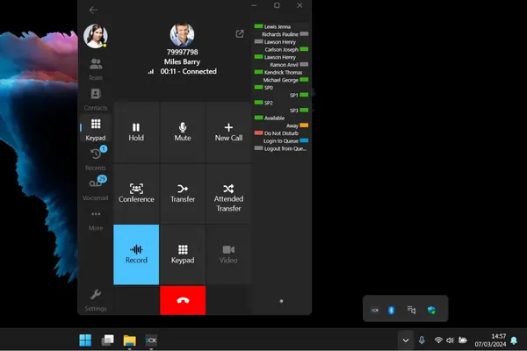Image resolution: width=527 pixels, height=351 pixels.
Task: Open own profile avatar with status
Action: tap(96, 36)
